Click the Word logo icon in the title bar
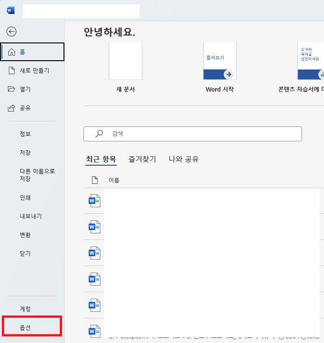The height and width of the screenshot is (343, 324). pyautogui.click(x=10, y=10)
